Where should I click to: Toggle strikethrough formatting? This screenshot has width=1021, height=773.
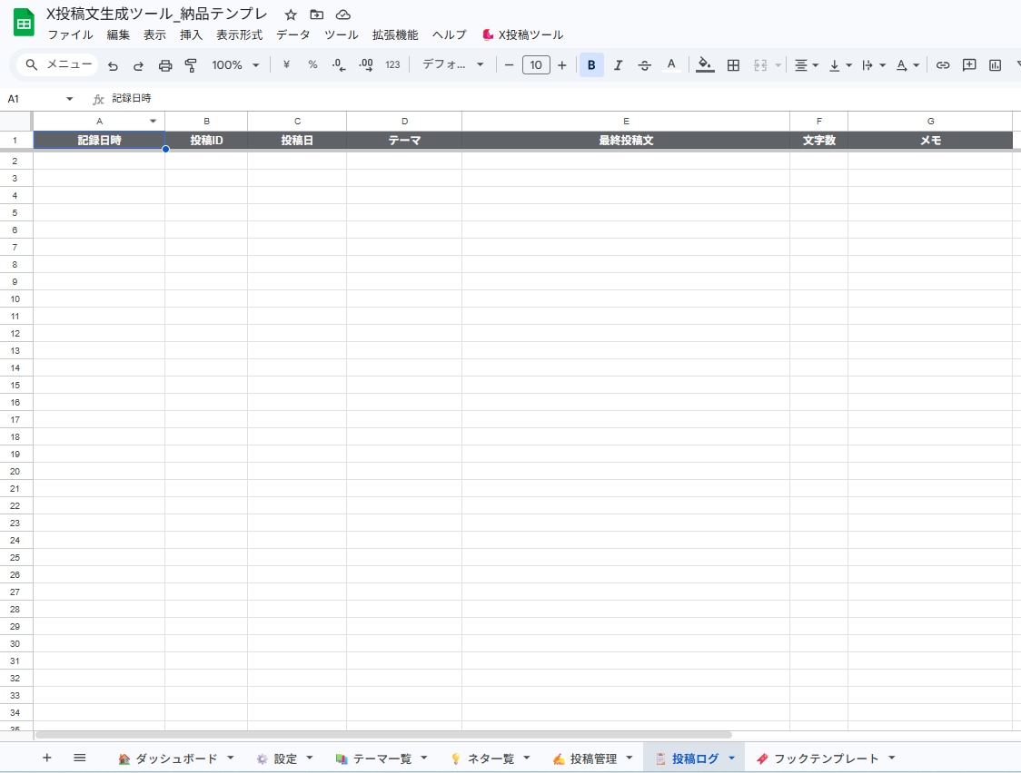coord(645,65)
